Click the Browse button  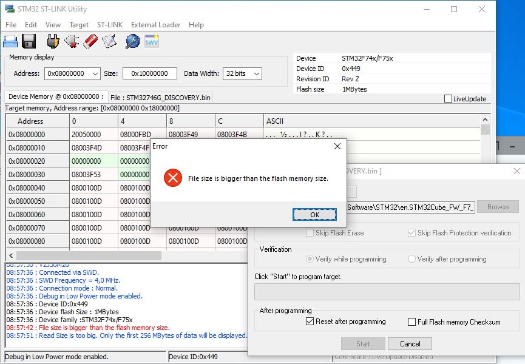(498, 207)
